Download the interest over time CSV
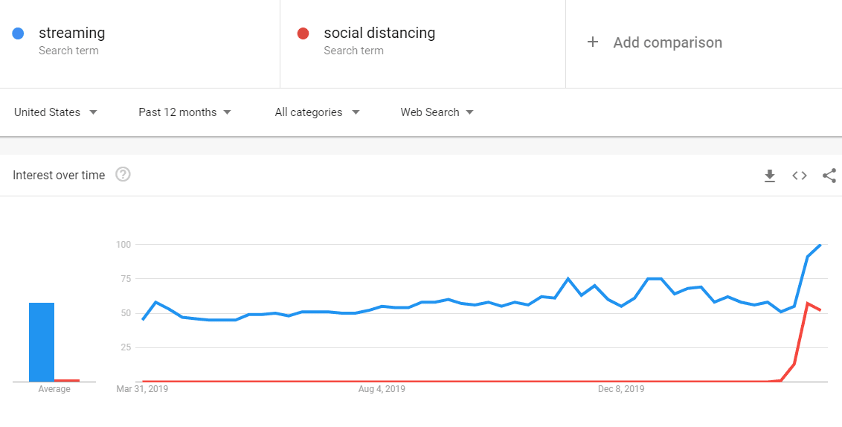 pyautogui.click(x=770, y=176)
